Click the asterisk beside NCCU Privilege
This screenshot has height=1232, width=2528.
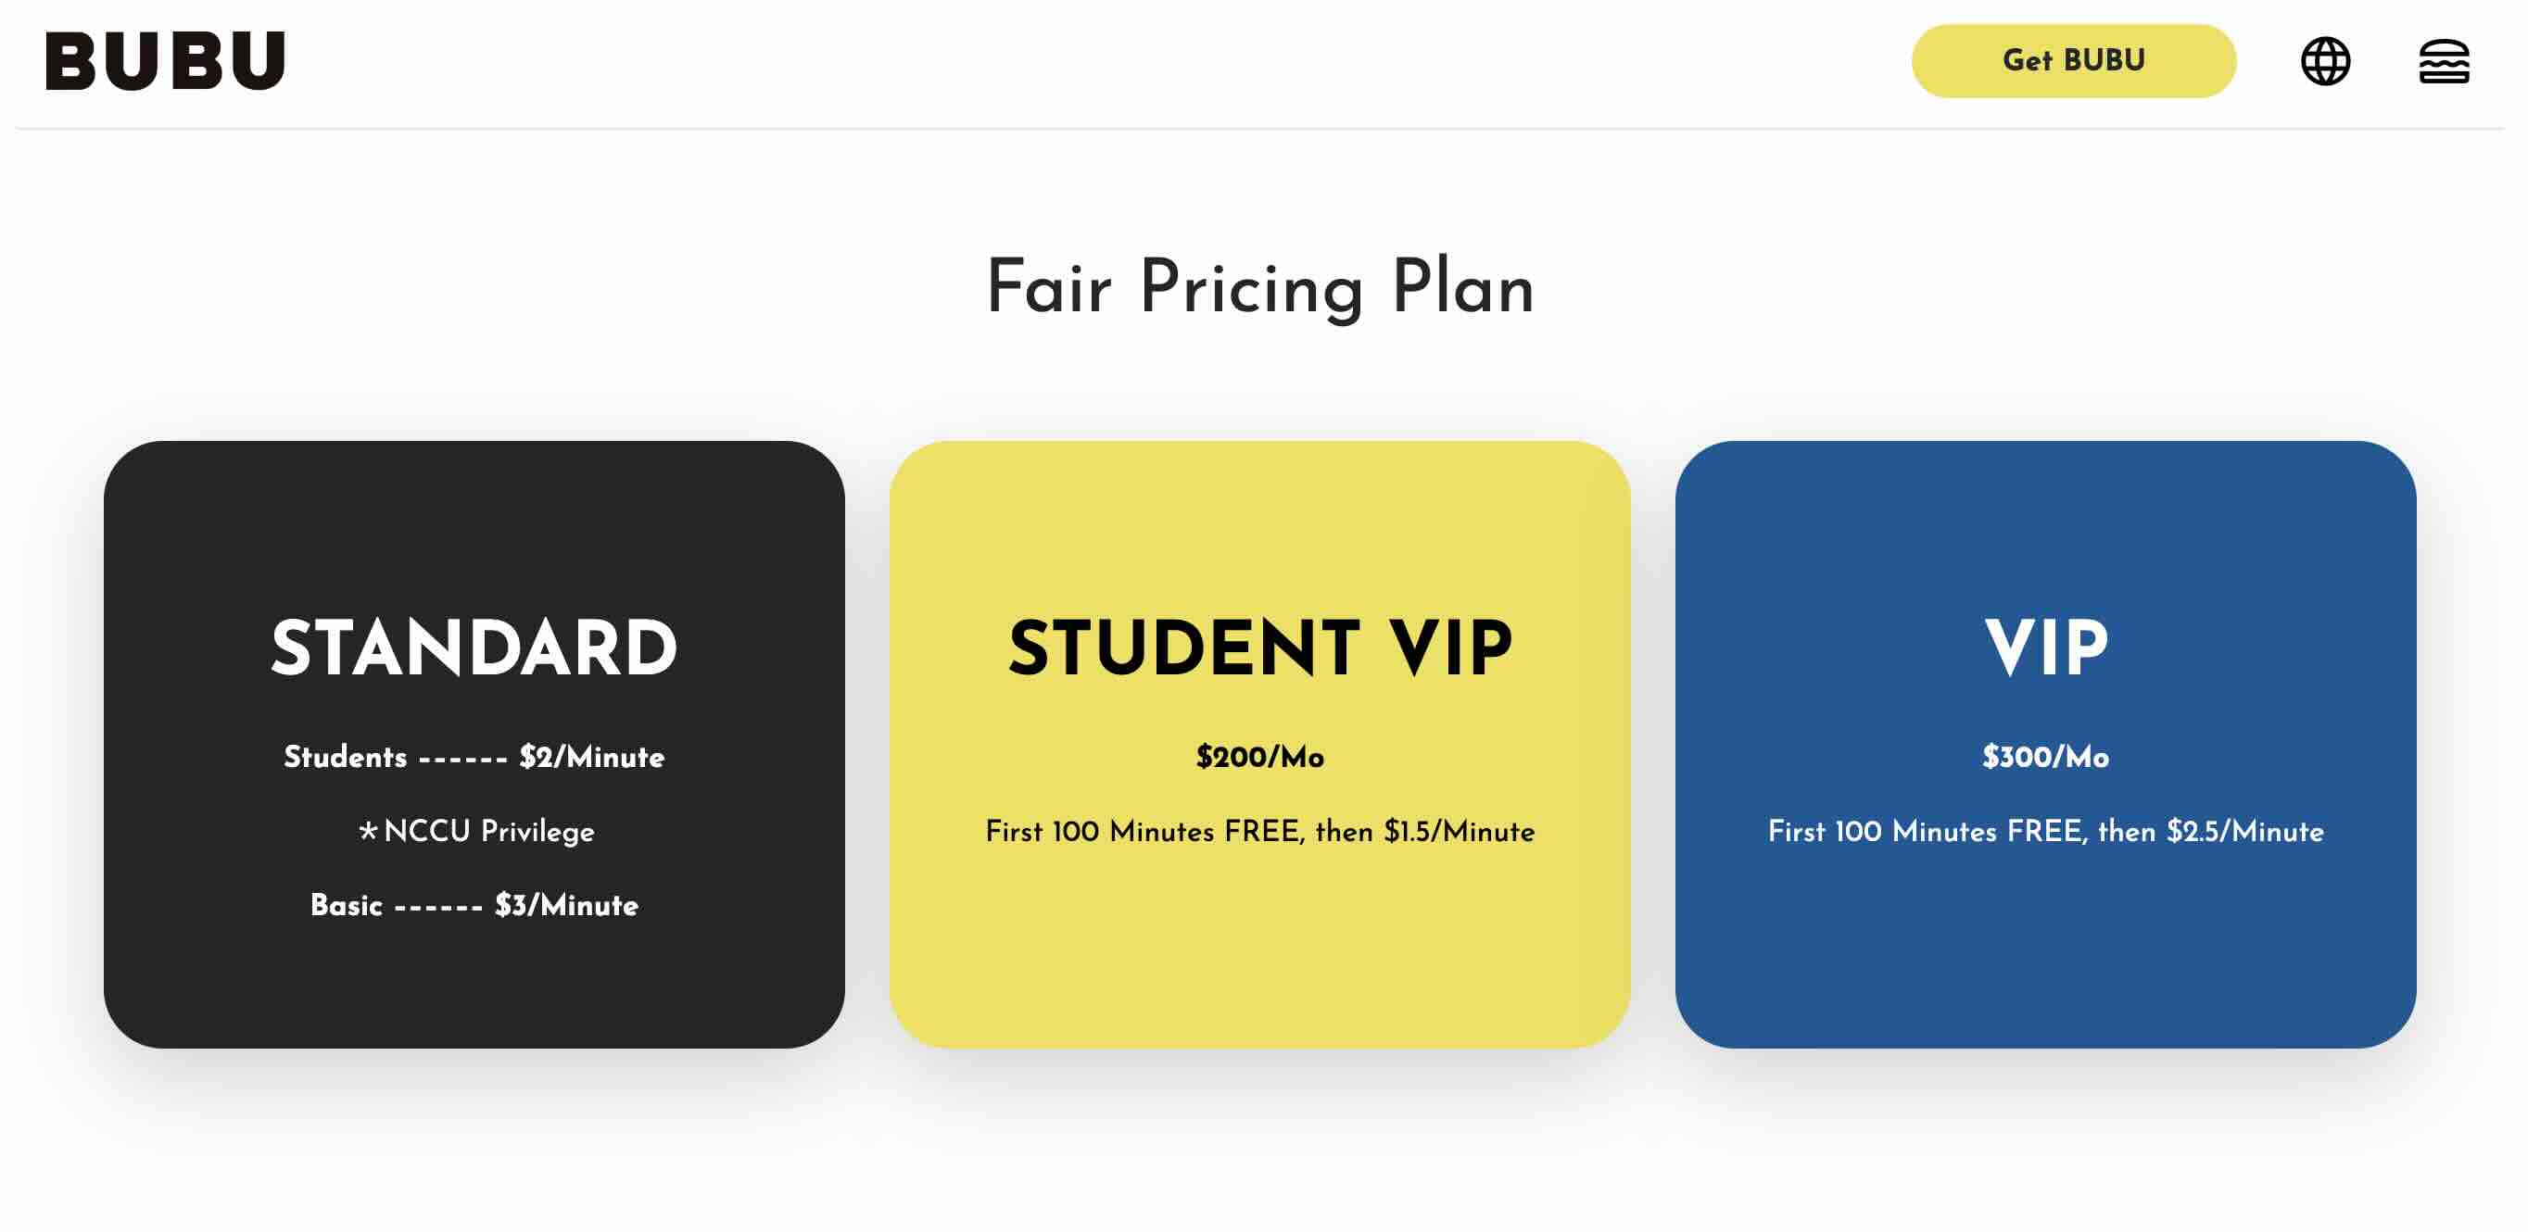click(368, 832)
